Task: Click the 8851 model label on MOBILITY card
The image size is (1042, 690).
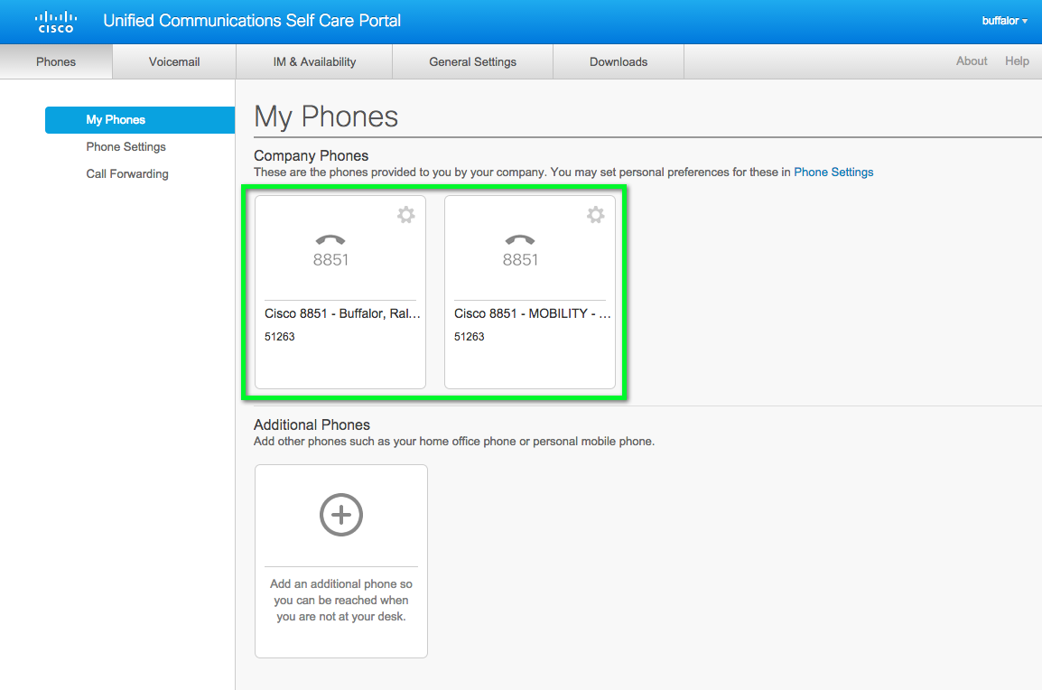Action: [520, 260]
